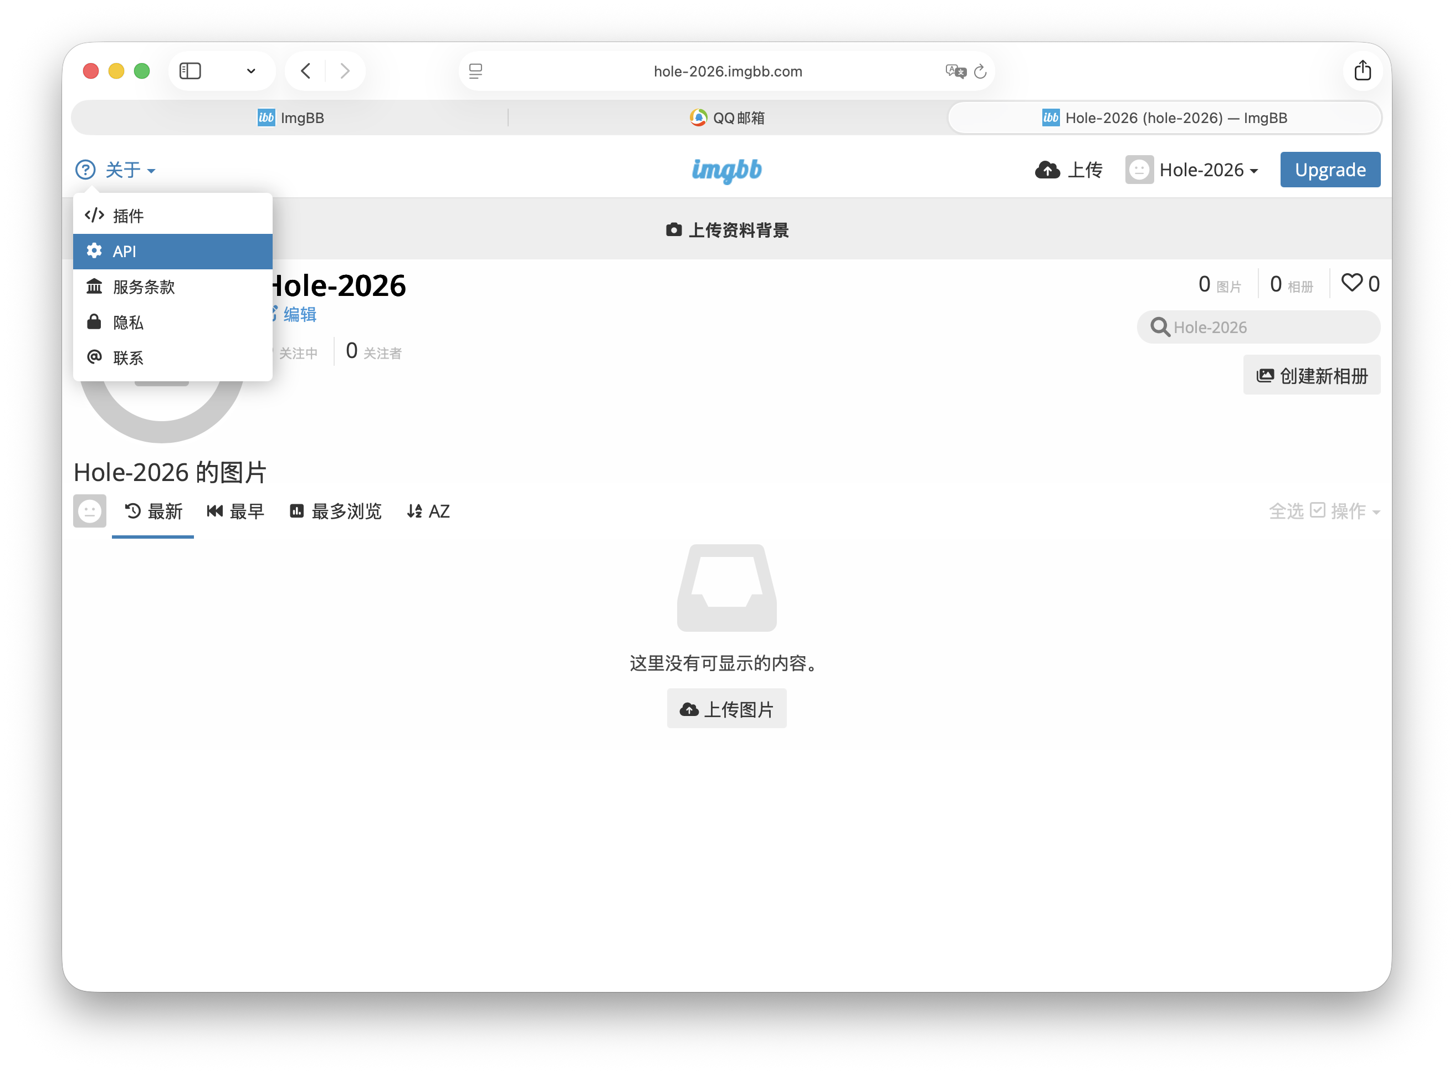1454x1074 pixels.
Task: Open the sidebar toggle icon
Action: 190,71
